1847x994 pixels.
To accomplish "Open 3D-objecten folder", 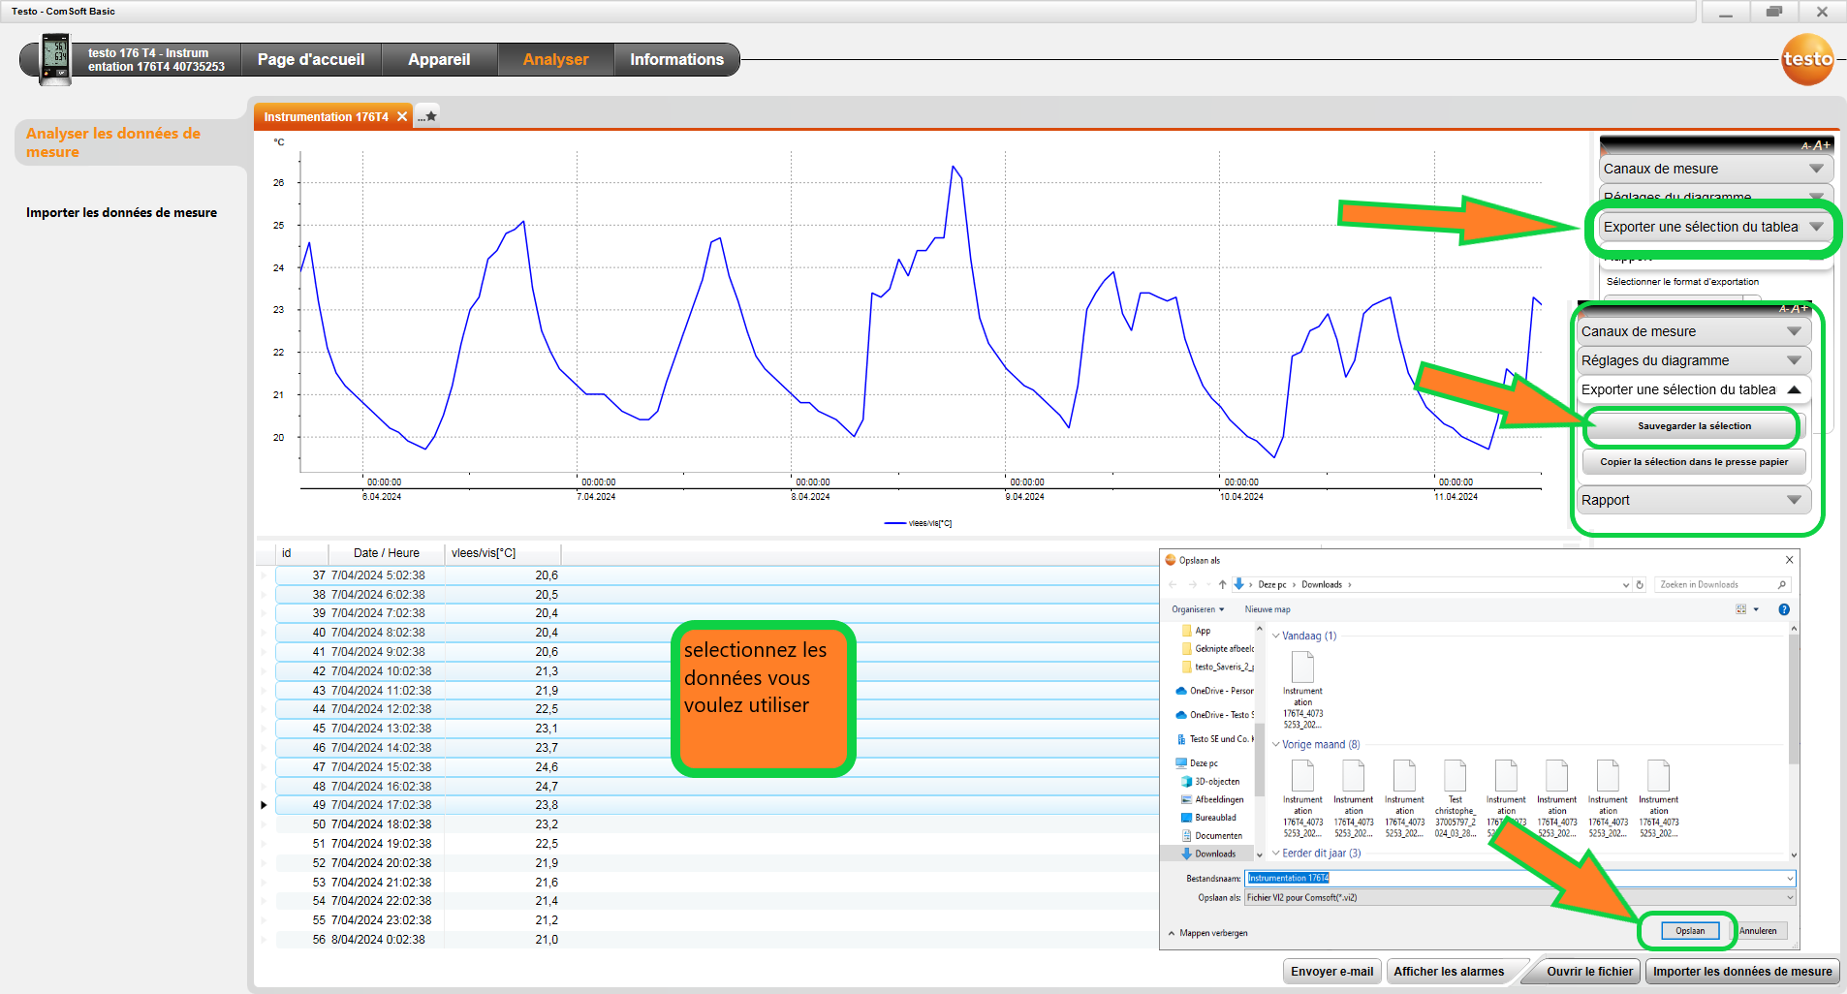I will (x=1210, y=782).
